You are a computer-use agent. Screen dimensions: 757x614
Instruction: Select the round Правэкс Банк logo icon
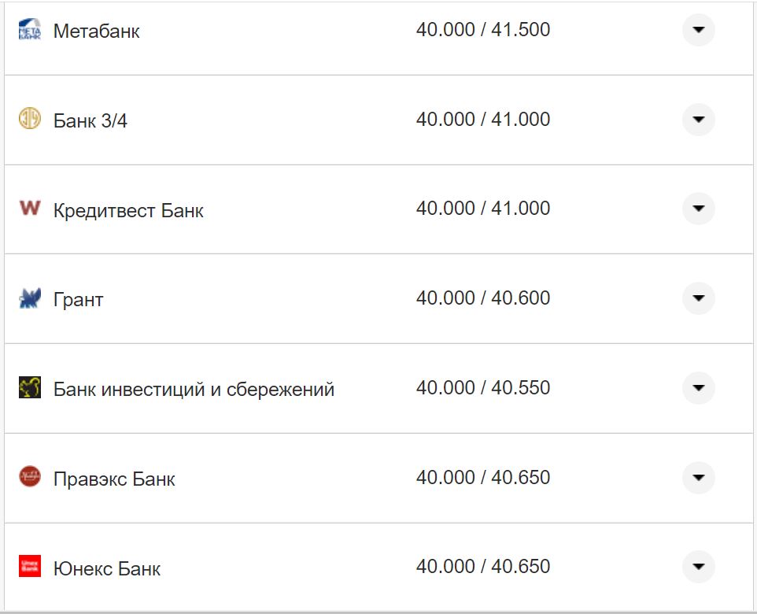point(29,476)
